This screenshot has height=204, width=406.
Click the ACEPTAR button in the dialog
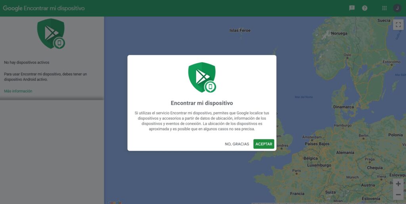(x=264, y=144)
